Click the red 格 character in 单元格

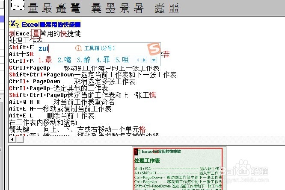click(142, 129)
